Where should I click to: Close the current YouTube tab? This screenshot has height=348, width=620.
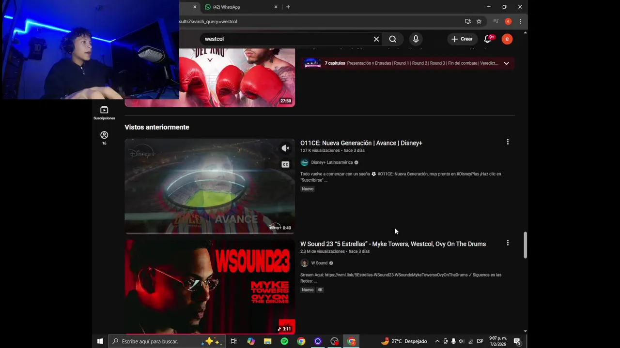point(195,7)
